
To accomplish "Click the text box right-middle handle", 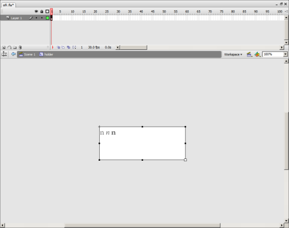I will [185, 143].
